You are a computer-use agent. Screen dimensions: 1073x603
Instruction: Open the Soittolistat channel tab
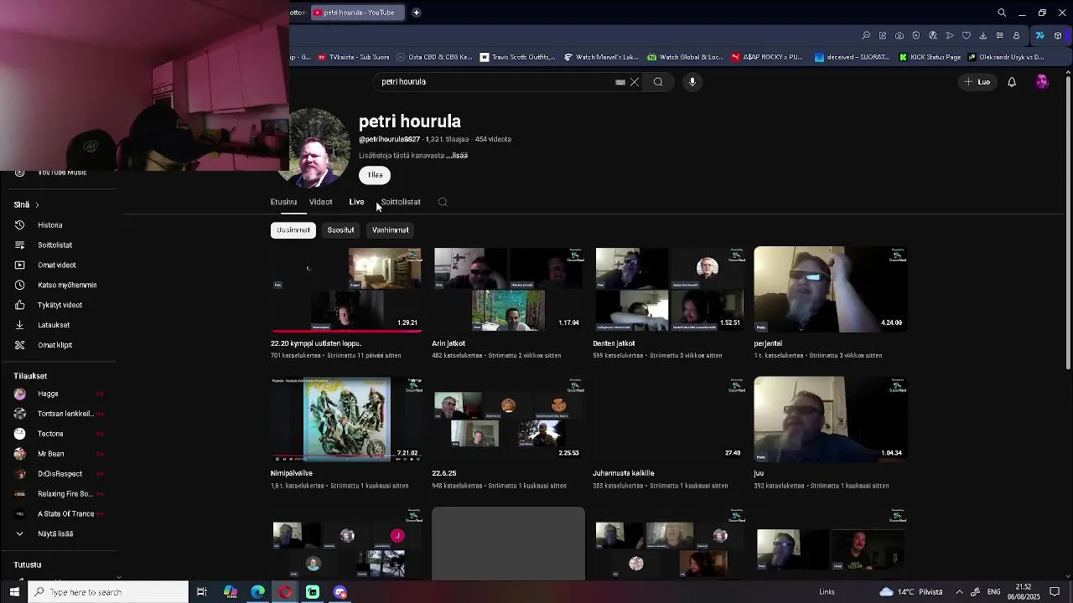coord(401,202)
